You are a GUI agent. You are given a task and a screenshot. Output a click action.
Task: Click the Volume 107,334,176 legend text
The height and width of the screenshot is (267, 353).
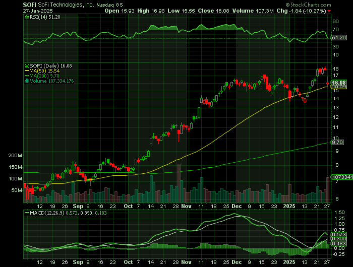(52, 81)
